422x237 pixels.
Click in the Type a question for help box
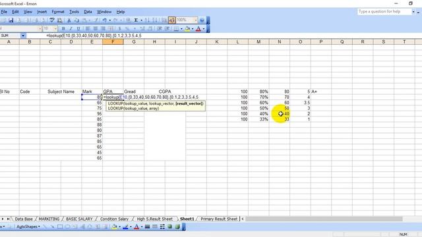[384, 12]
